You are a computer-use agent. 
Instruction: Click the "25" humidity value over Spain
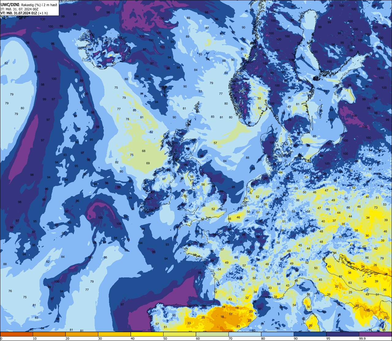pyautogui.click(x=203, y=317)
